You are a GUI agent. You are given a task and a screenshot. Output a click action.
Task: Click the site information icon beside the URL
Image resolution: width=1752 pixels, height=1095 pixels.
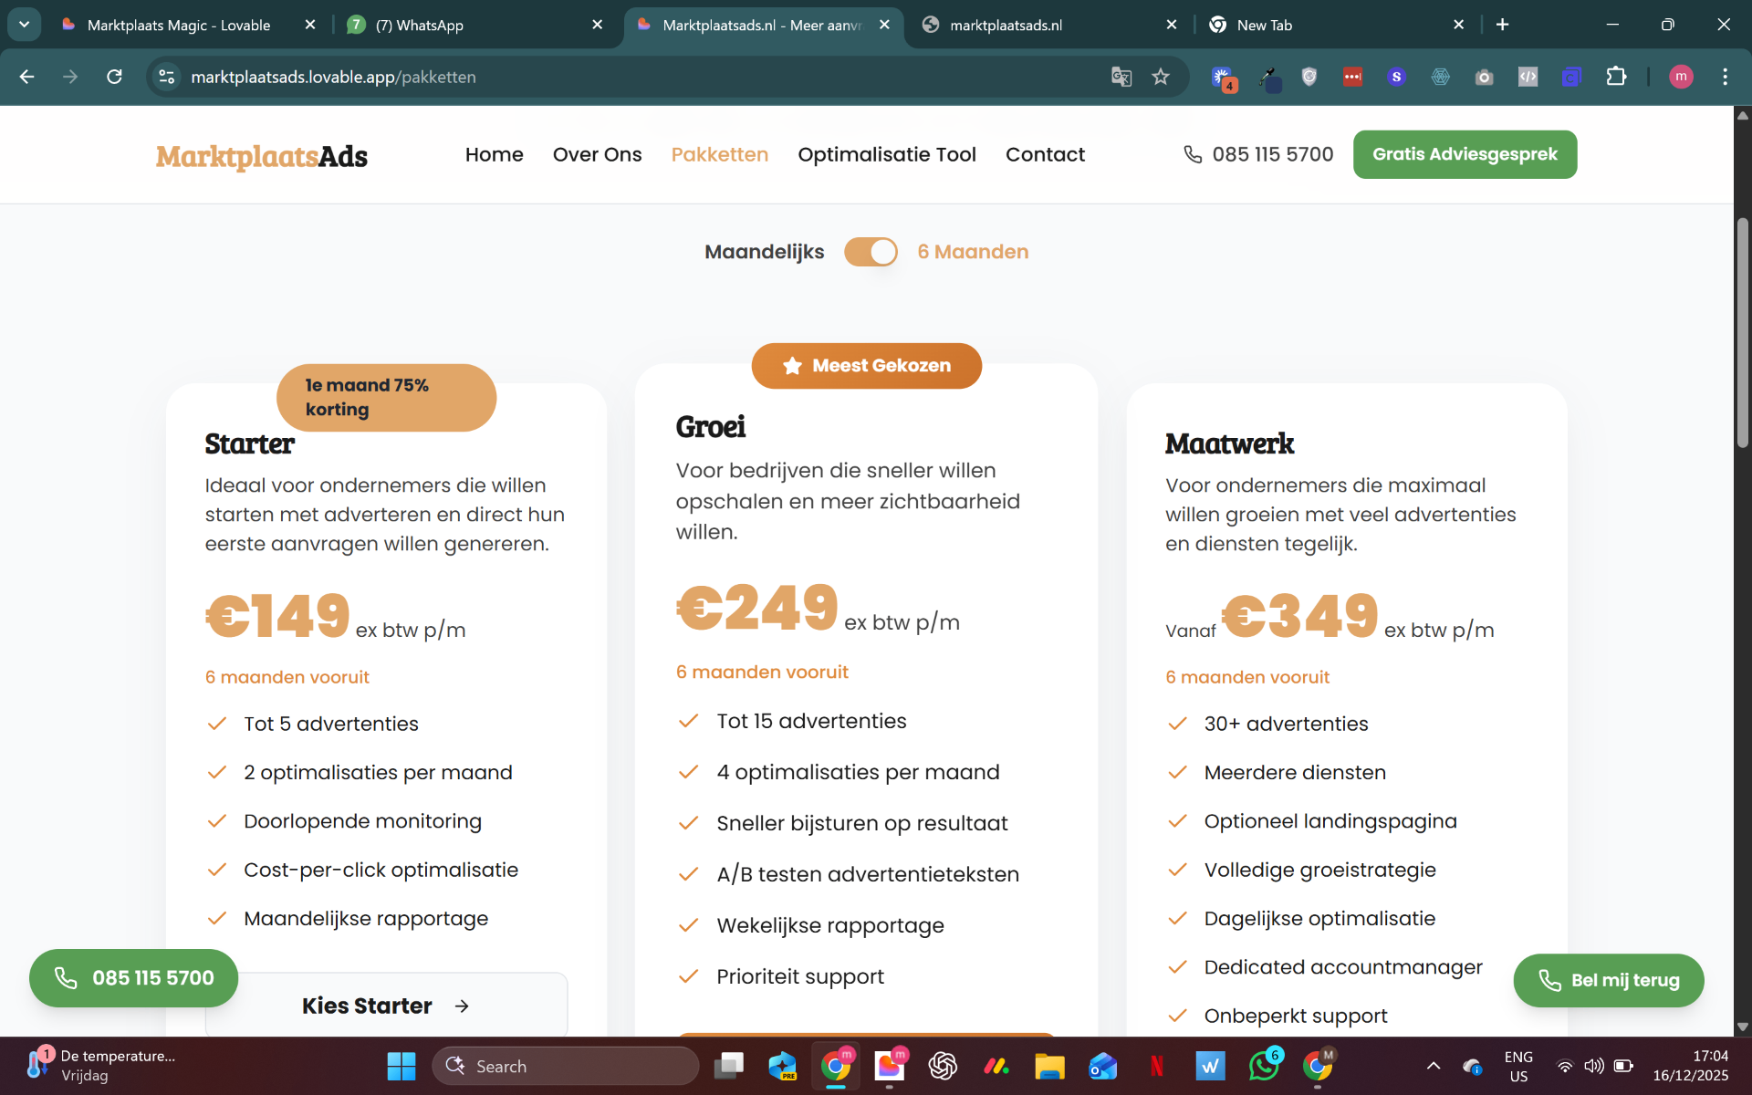[x=167, y=77]
